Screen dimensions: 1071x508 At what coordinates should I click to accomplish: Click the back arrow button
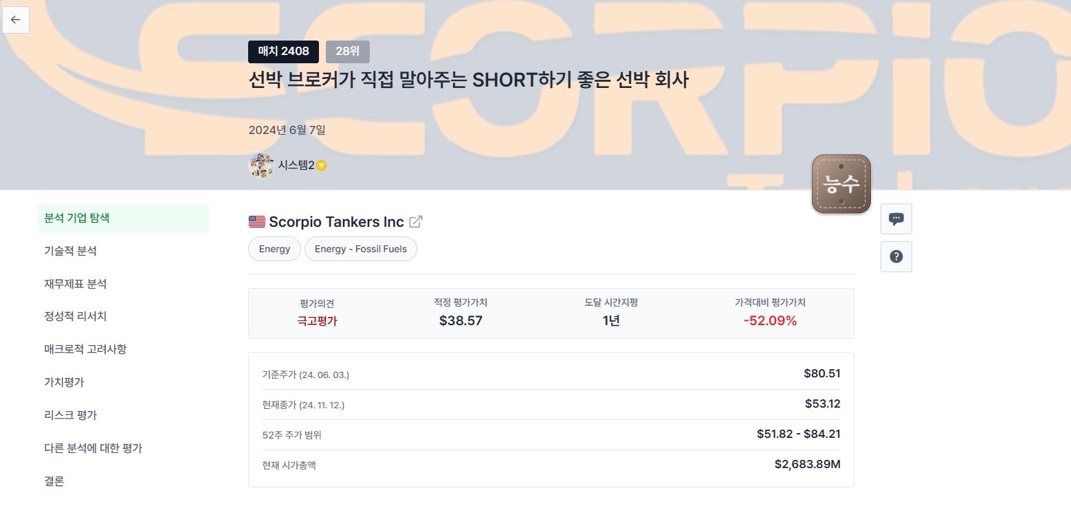(x=16, y=20)
